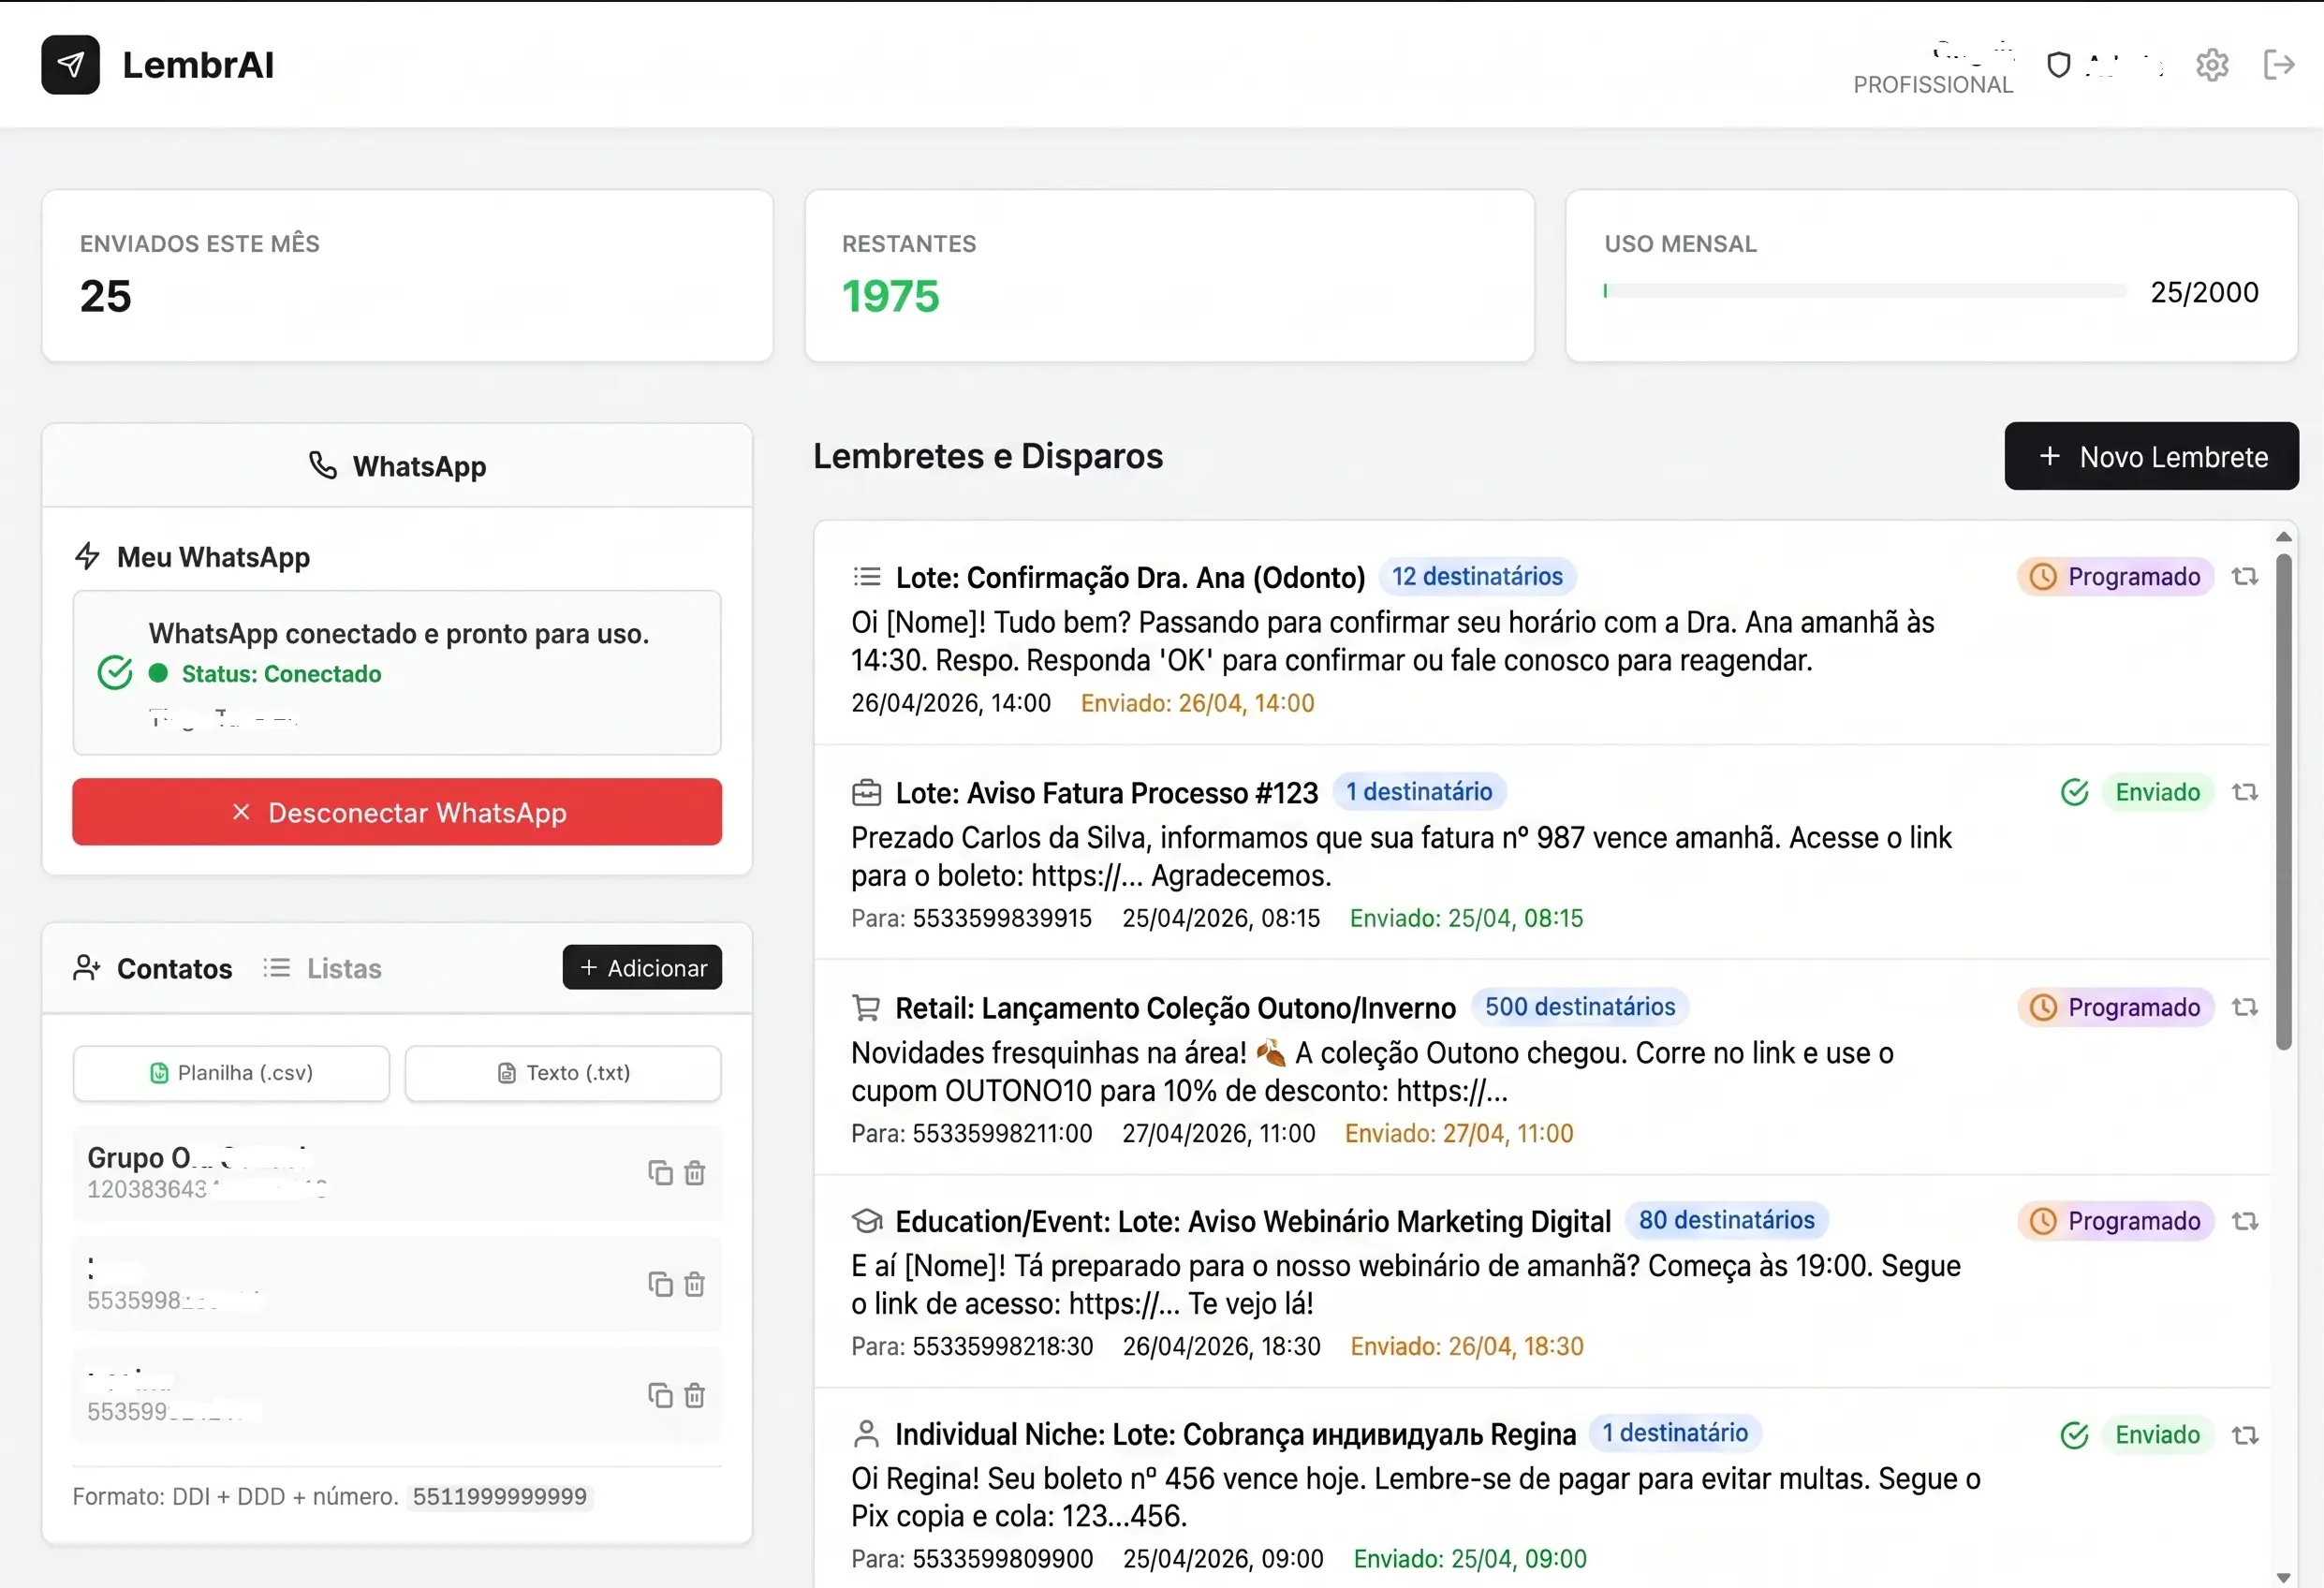Delete the Grupo O contact

pyautogui.click(x=695, y=1172)
